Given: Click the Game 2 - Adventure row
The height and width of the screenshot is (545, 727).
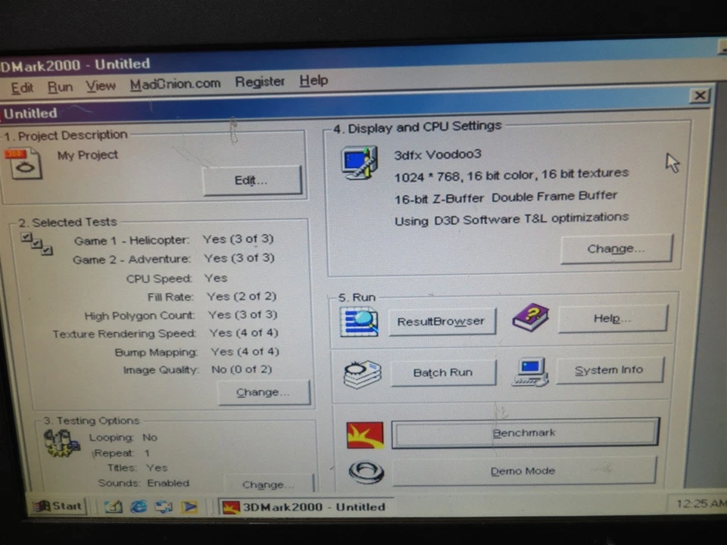Looking at the screenshot, I should click(173, 258).
